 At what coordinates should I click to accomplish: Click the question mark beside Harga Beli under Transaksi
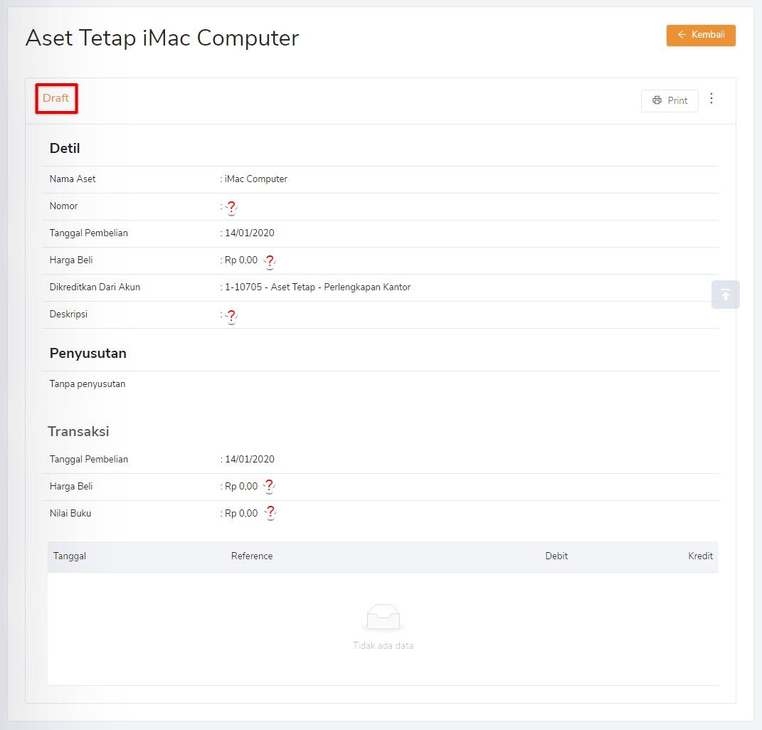tap(270, 487)
